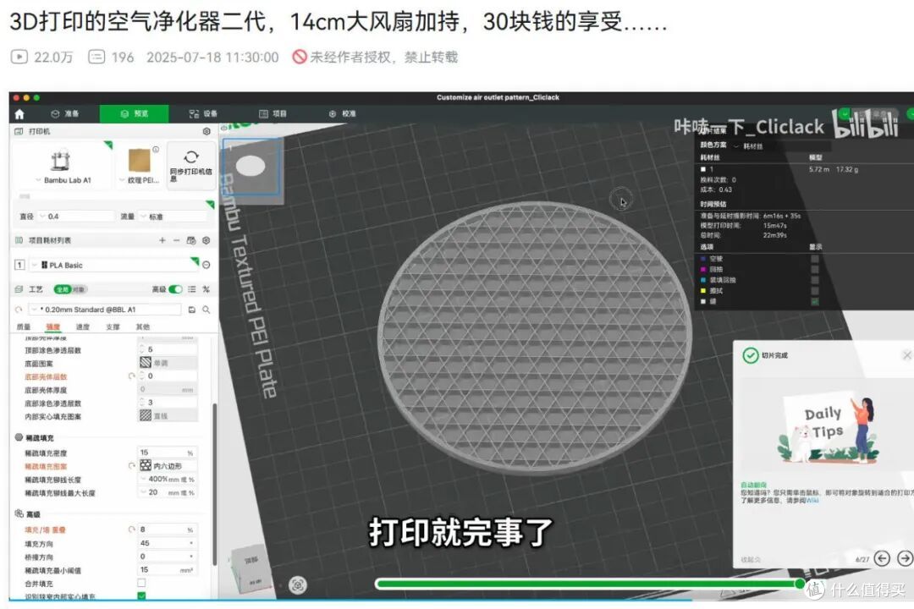Click the comment count icon
This screenshot has width=914, height=609.
(96, 57)
